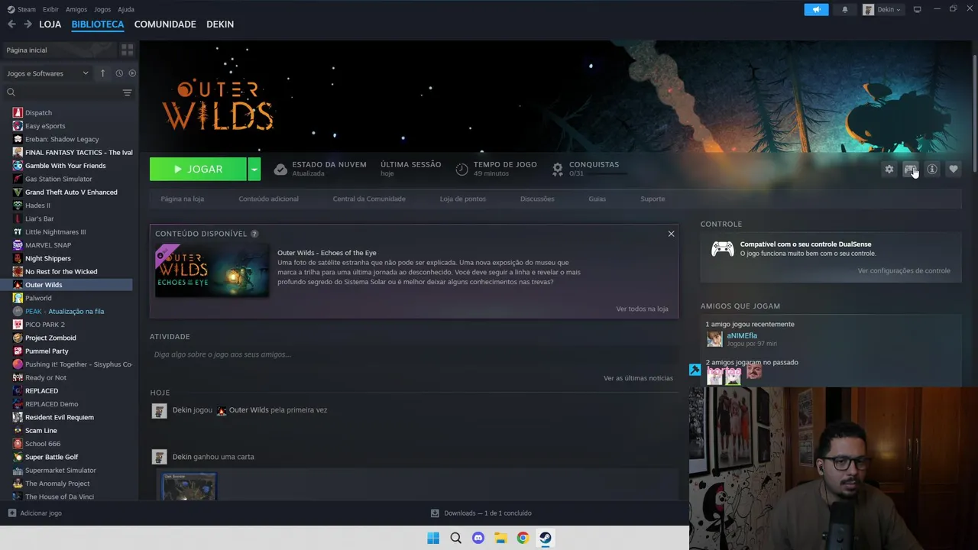Close the Conteúdo Disponível panel
Screen dimensions: 978x550
point(671,234)
